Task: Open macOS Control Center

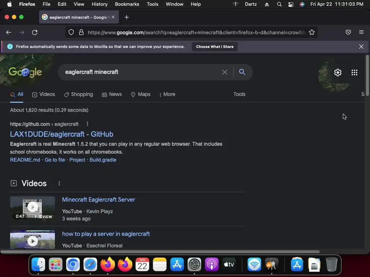Action: pyautogui.click(x=291, y=4)
